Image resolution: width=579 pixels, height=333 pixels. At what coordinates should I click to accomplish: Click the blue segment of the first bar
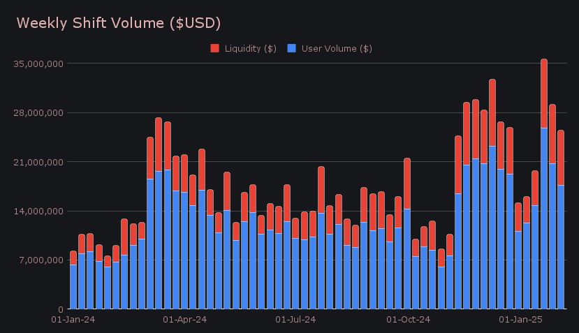click(73, 286)
